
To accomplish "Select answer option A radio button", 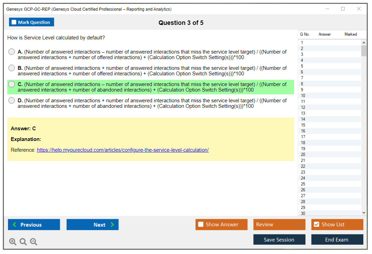I will pyautogui.click(x=12, y=52).
